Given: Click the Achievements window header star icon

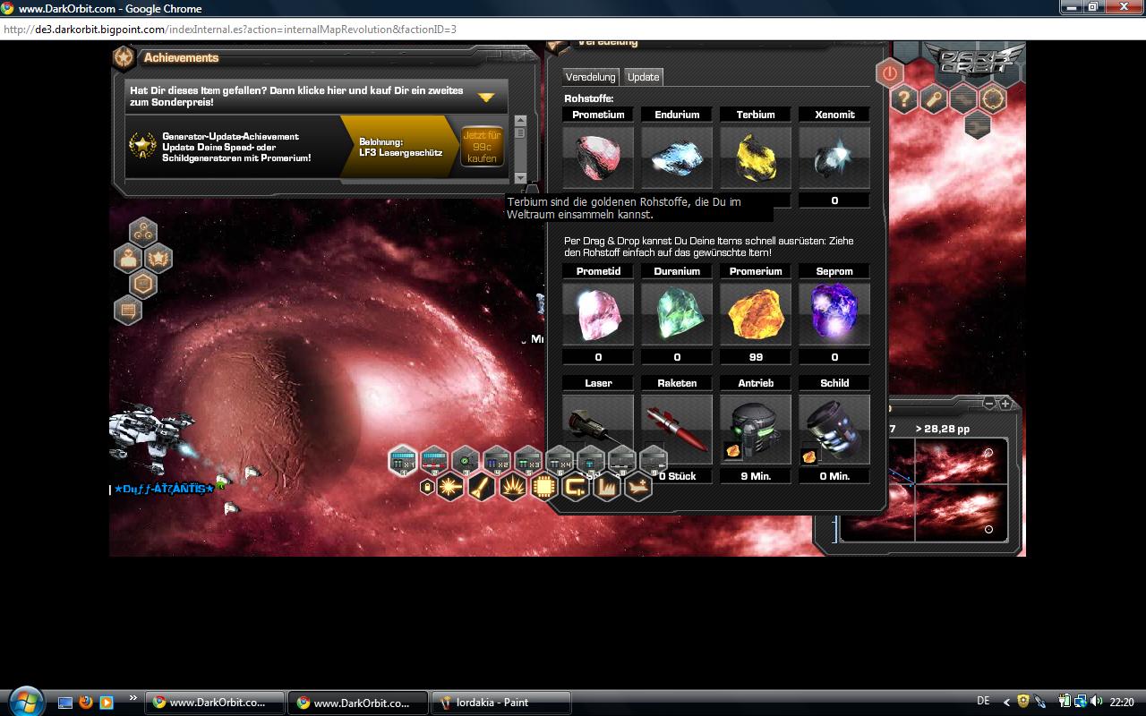Looking at the screenshot, I should (x=124, y=57).
